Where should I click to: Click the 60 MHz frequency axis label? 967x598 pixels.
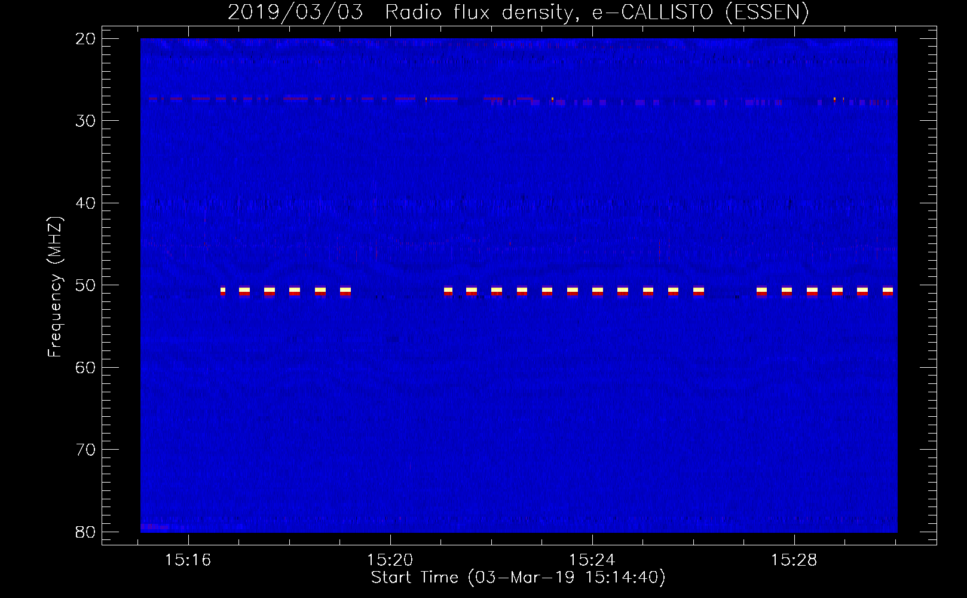[x=85, y=367]
